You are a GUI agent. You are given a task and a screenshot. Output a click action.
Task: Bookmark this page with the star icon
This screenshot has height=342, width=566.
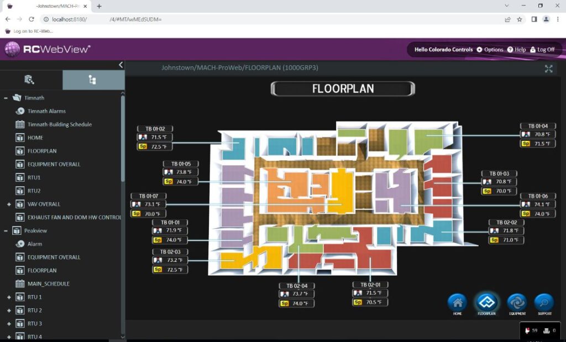click(x=520, y=19)
